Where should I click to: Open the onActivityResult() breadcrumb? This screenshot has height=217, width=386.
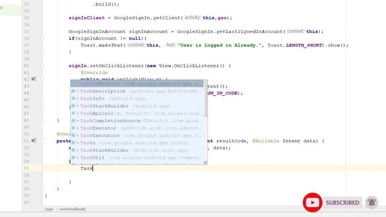(x=73, y=209)
